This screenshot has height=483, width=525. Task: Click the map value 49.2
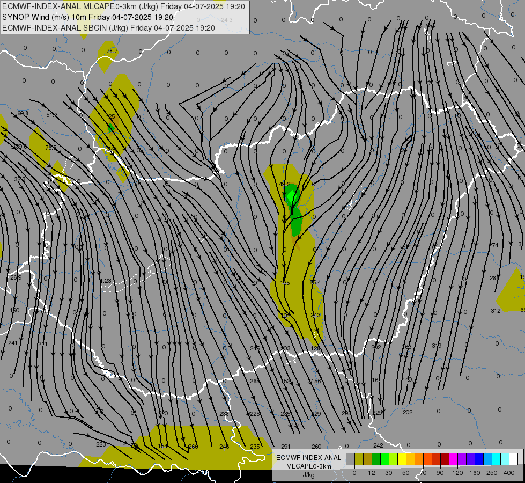click(285, 184)
